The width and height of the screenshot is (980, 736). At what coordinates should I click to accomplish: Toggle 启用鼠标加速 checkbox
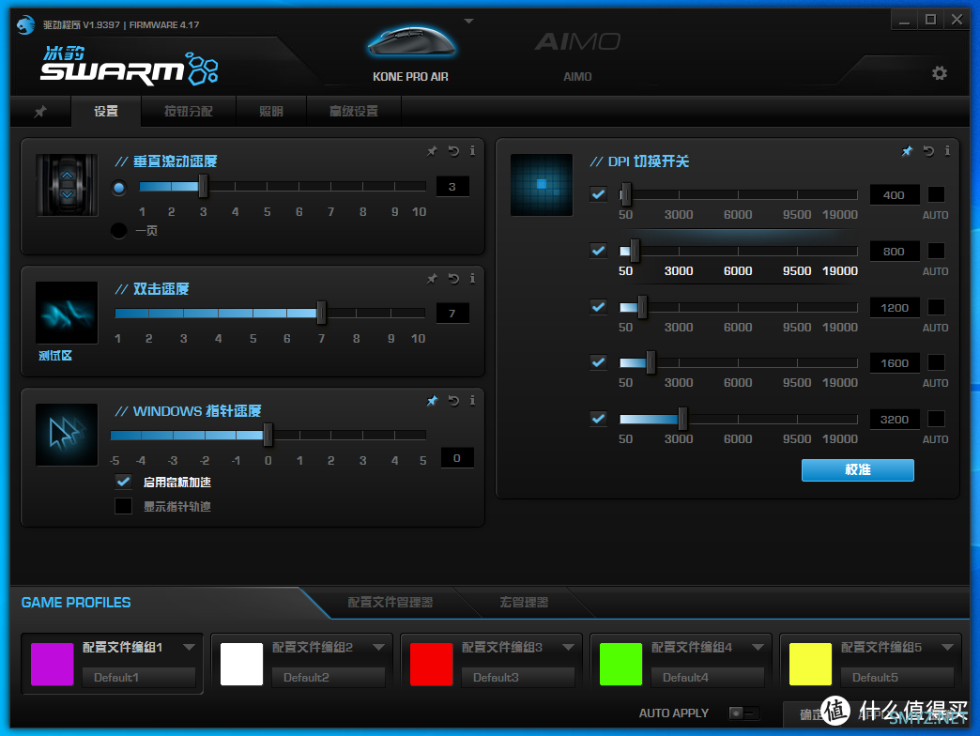point(123,482)
